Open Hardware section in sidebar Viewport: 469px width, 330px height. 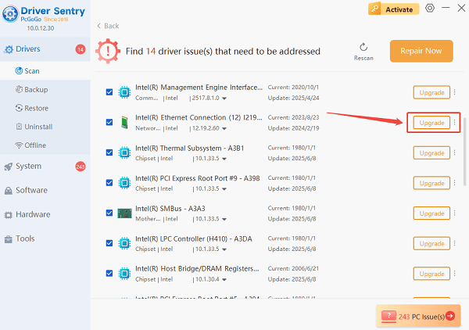click(32, 214)
